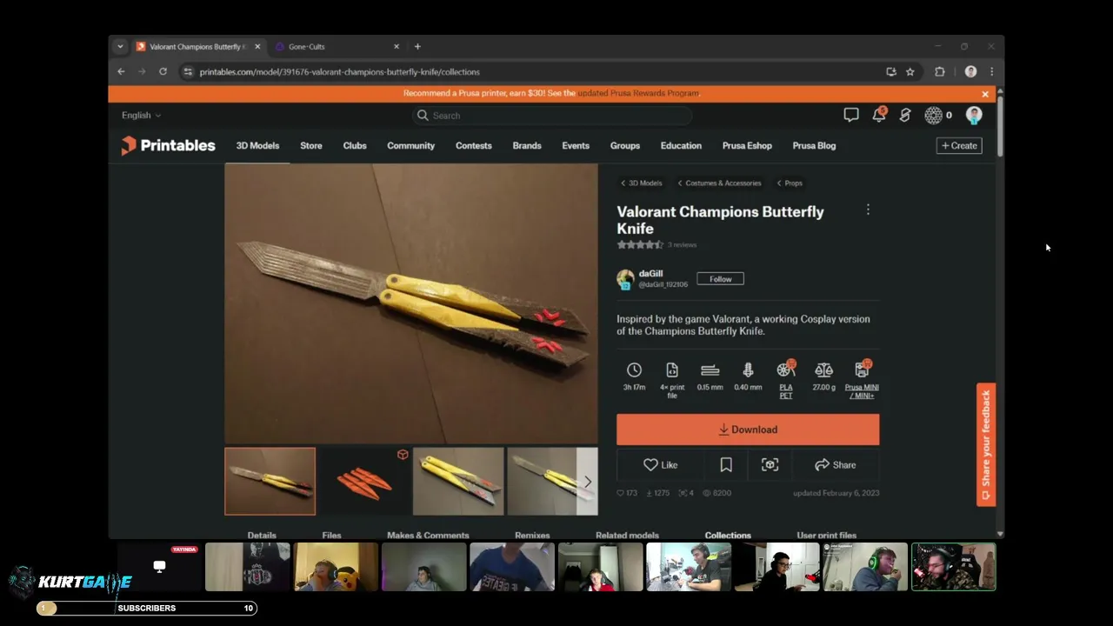
Task: Open the main knife photo
Action: click(411, 303)
